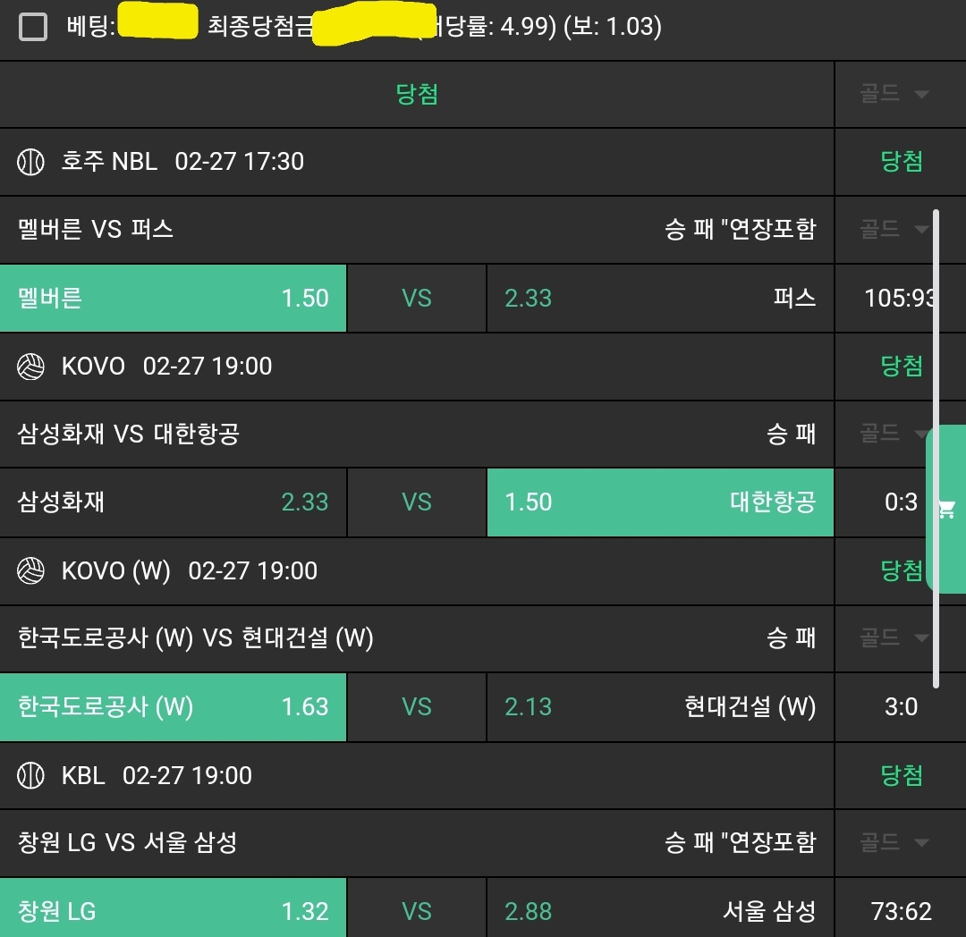The image size is (966, 937).
Task: Click the vertical scrollbar on right edge
Action: [x=936, y=447]
